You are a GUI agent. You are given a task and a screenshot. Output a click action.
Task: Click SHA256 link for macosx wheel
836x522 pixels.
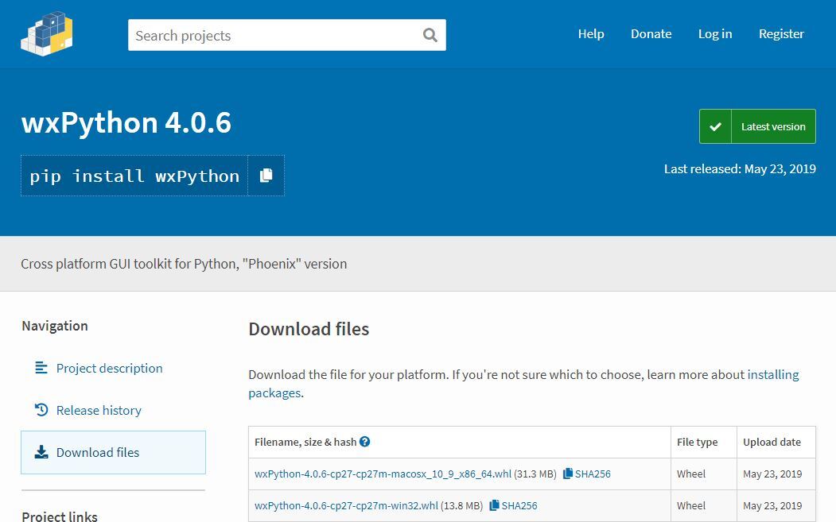593,474
